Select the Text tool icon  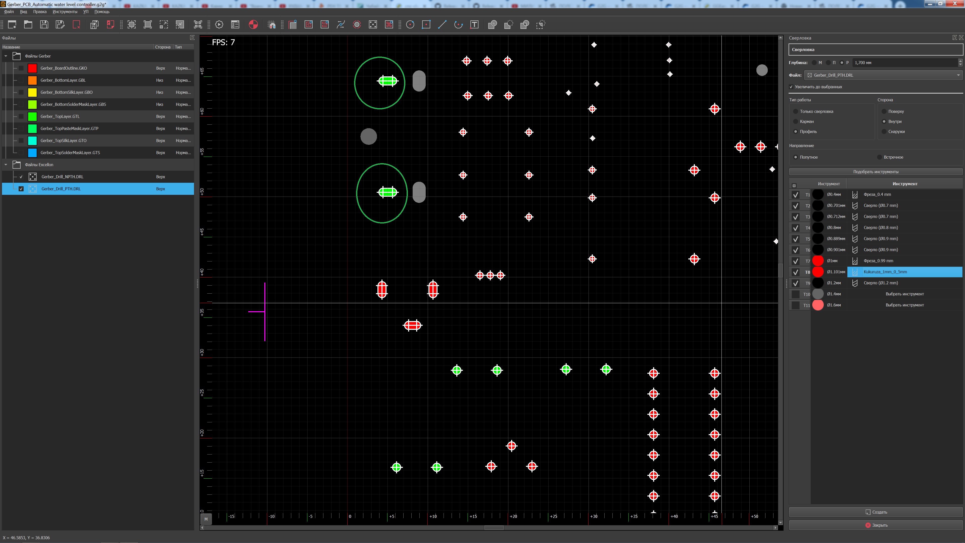[474, 25]
